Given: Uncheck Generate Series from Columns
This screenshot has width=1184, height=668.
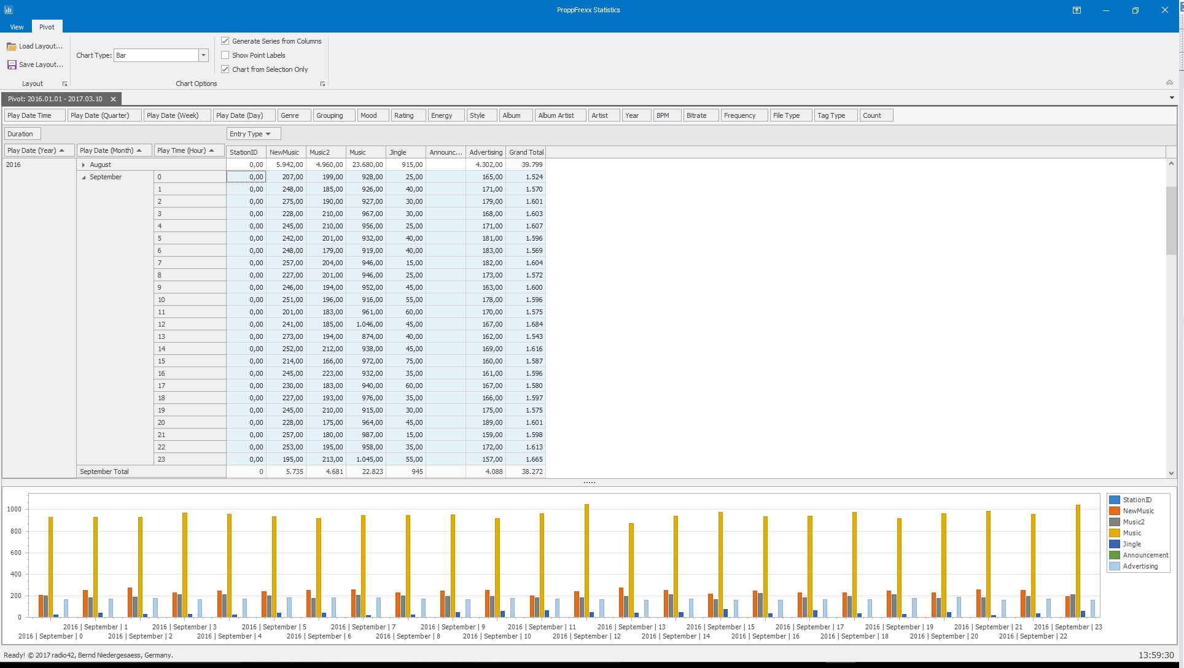Looking at the screenshot, I should (225, 41).
